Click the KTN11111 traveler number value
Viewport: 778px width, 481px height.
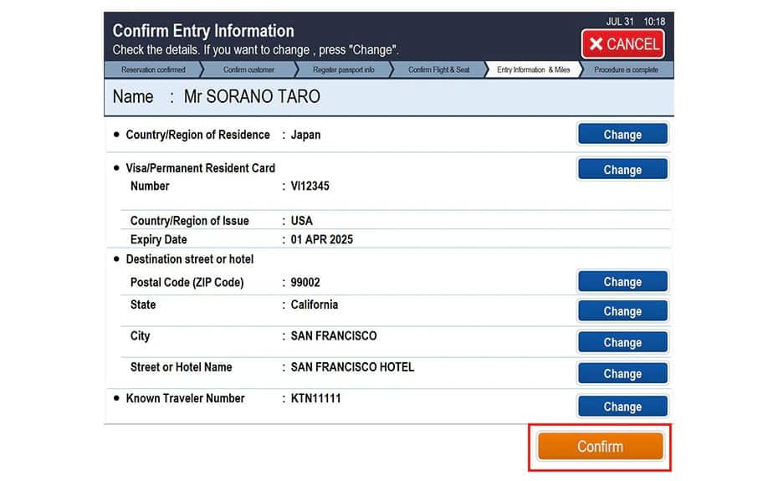[x=315, y=399]
